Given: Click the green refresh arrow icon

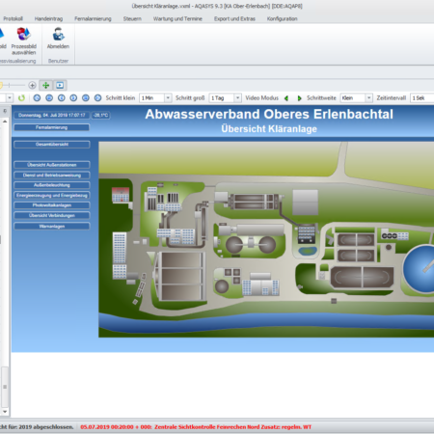Looking at the screenshot, I should pyautogui.click(x=21, y=97).
